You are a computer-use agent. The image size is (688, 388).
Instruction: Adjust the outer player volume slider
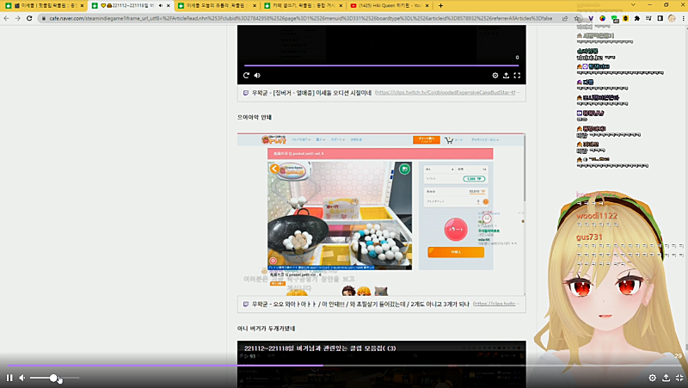click(x=54, y=378)
